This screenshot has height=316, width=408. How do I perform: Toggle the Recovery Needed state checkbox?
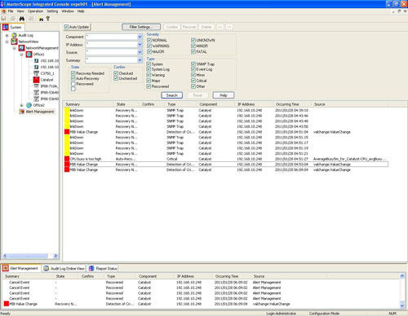coord(73,73)
